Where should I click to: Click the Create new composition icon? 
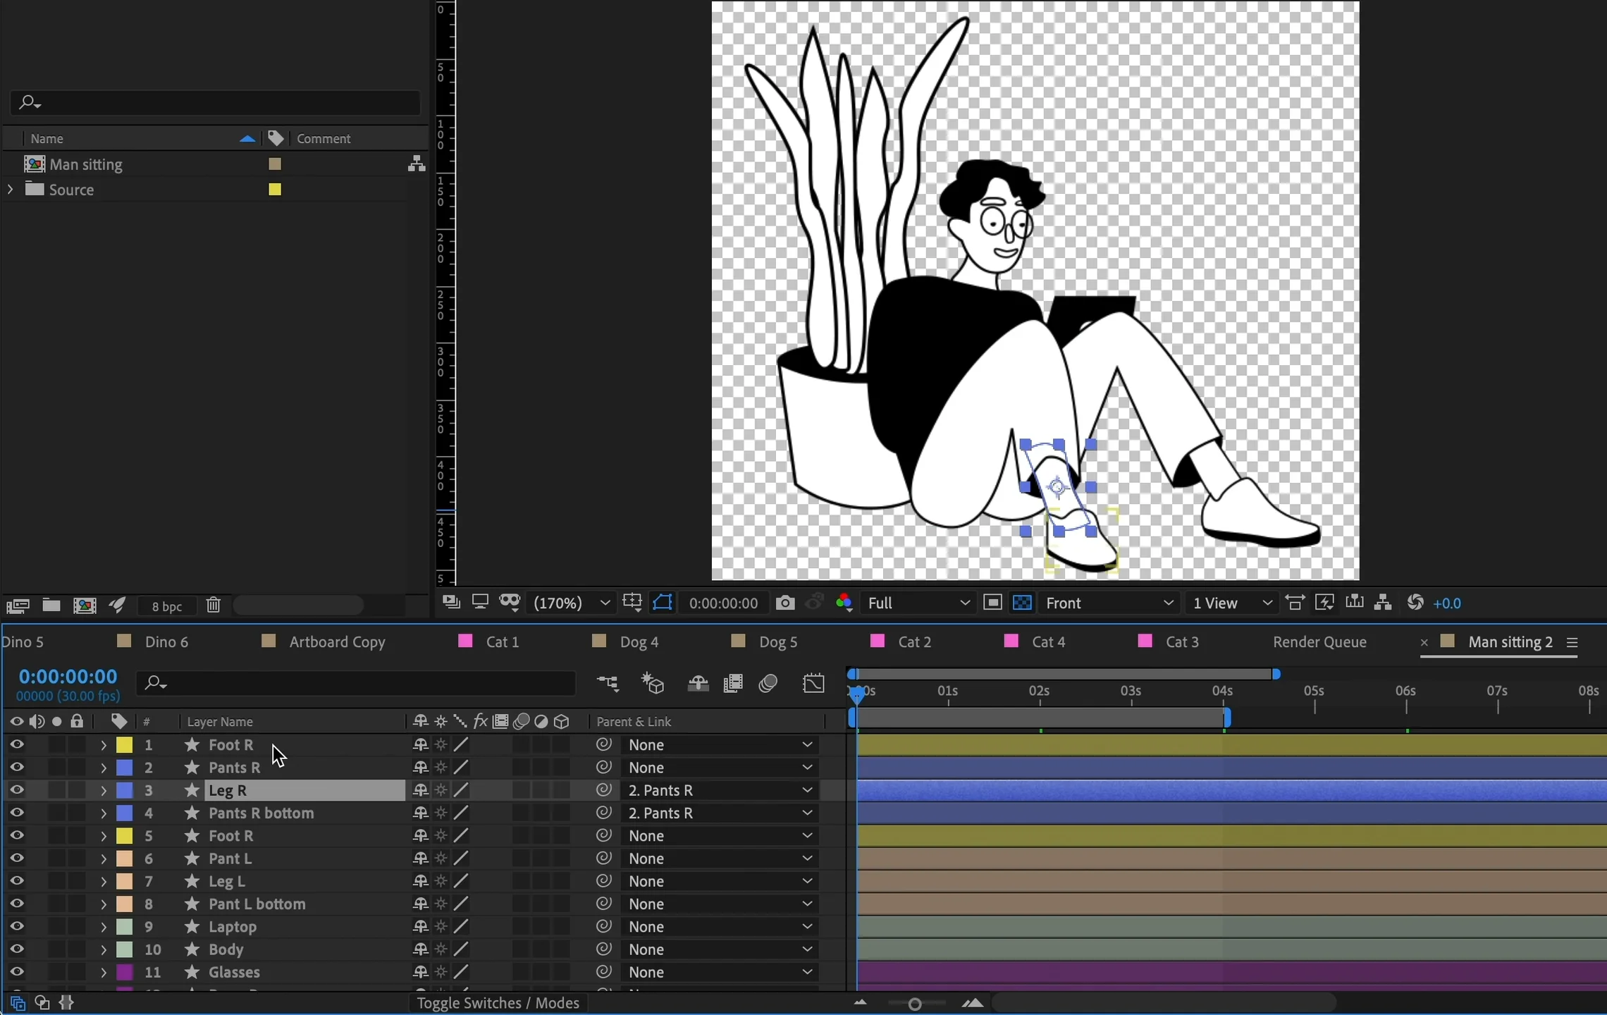tap(85, 605)
